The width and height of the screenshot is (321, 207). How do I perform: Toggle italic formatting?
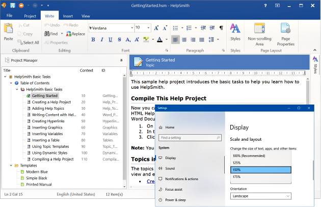click(x=102, y=40)
